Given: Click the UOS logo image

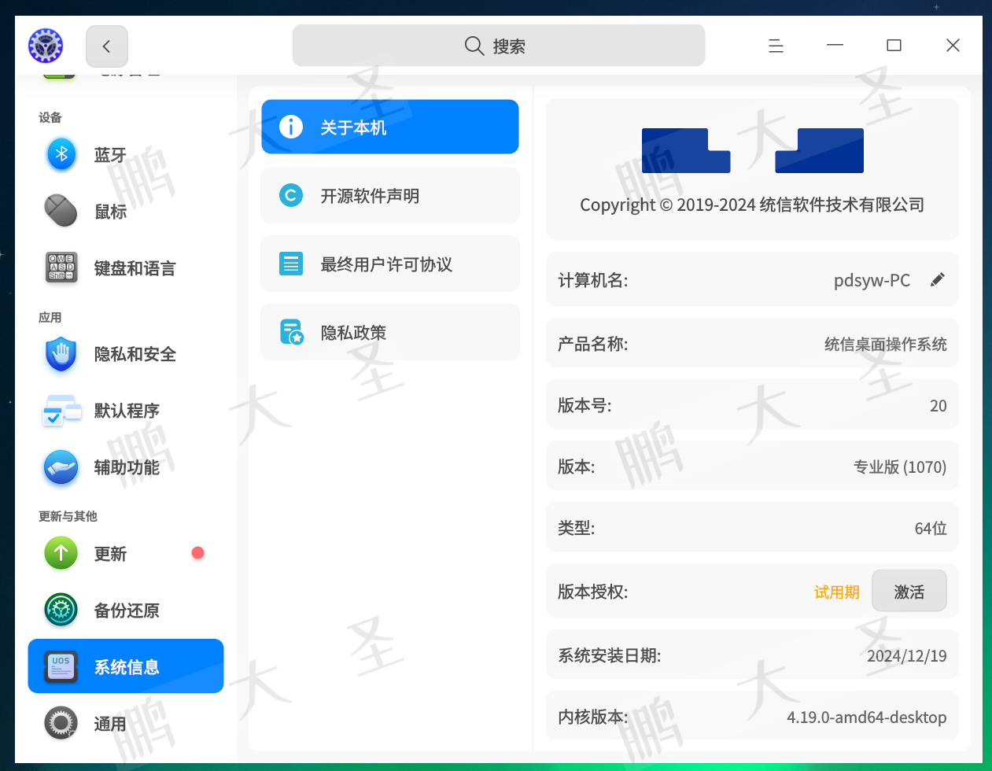Looking at the screenshot, I should tap(753, 150).
